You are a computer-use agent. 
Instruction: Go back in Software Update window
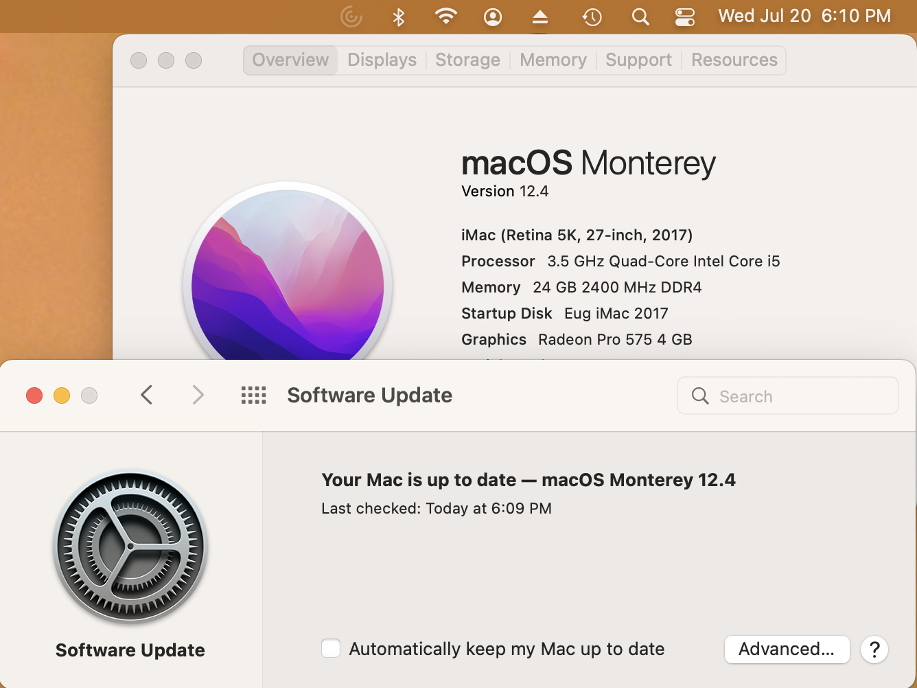146,395
